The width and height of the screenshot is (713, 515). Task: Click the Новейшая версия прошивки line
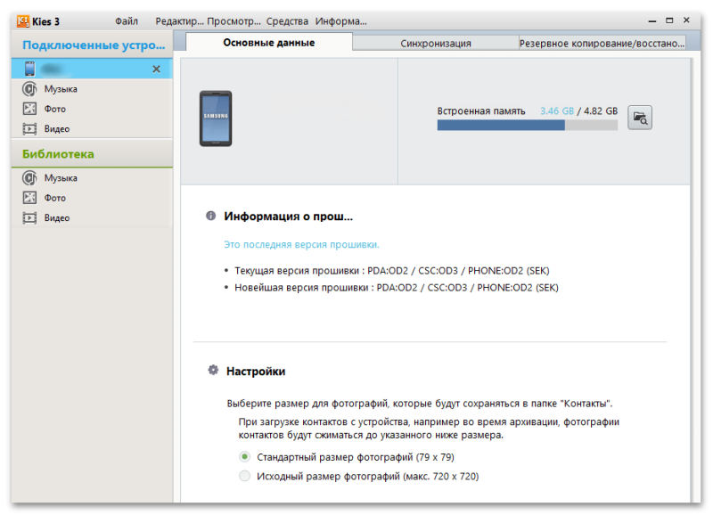(x=397, y=287)
